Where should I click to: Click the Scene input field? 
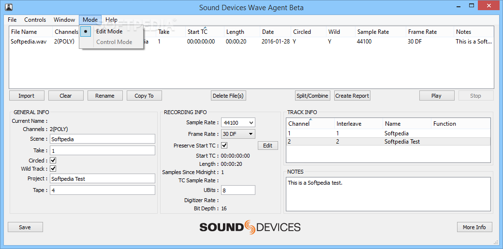[x=103, y=139]
